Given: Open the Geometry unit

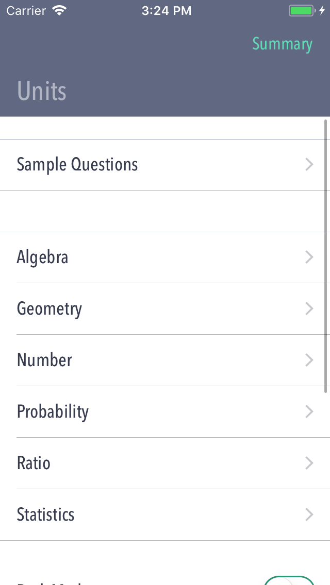Looking at the screenshot, I should click(49, 308).
